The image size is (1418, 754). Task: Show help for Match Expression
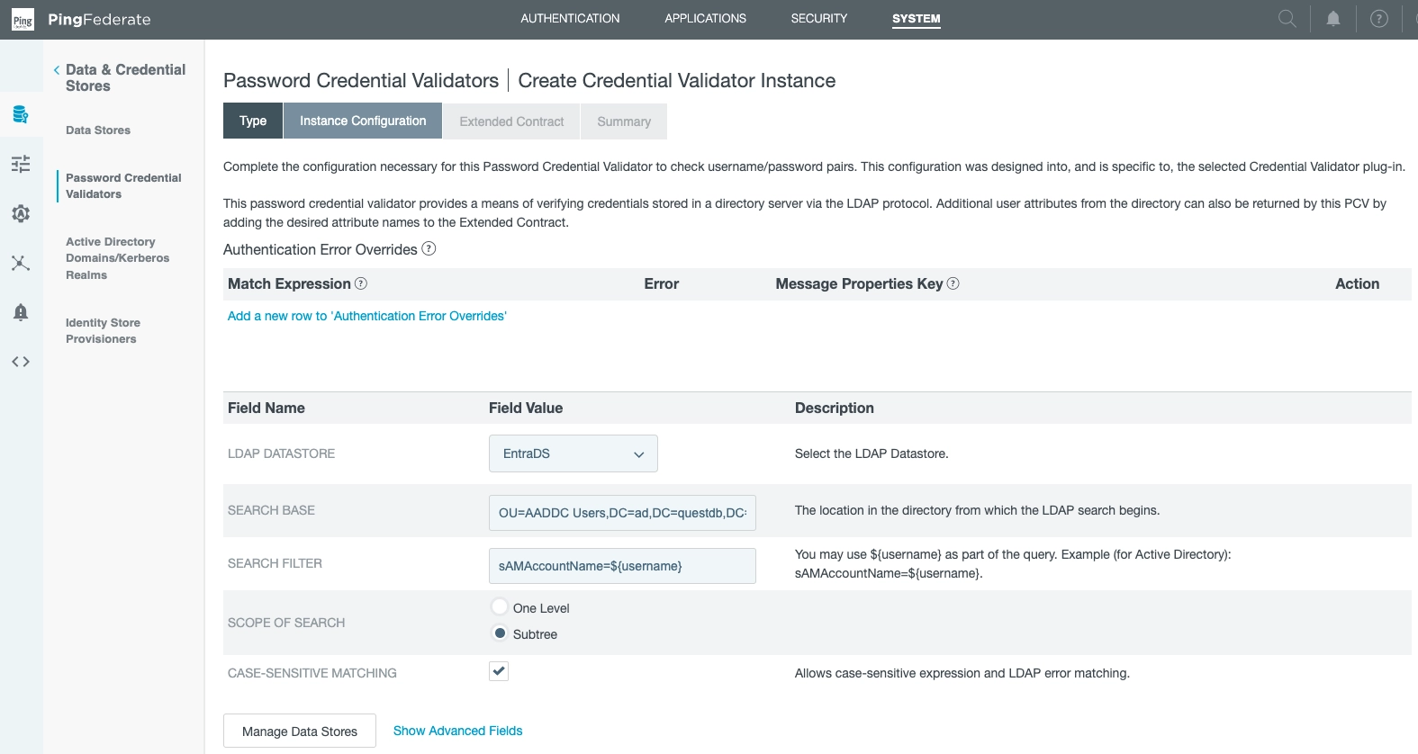pyautogui.click(x=361, y=283)
